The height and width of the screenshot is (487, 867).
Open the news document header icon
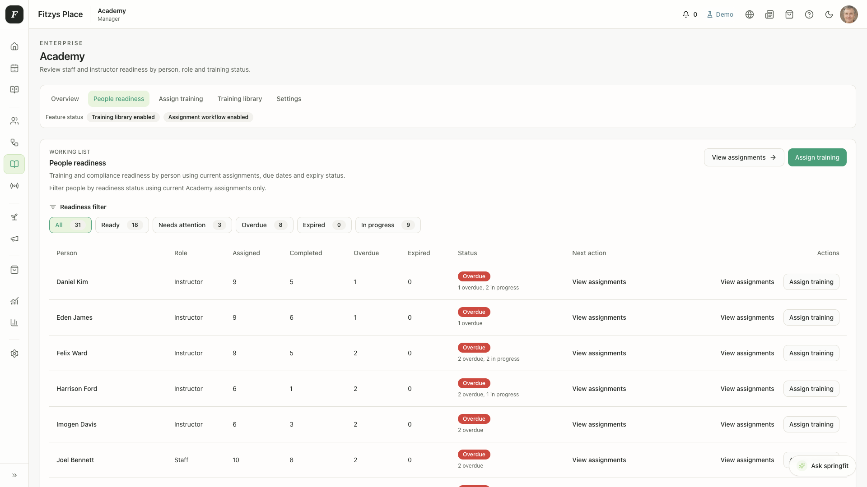769,14
